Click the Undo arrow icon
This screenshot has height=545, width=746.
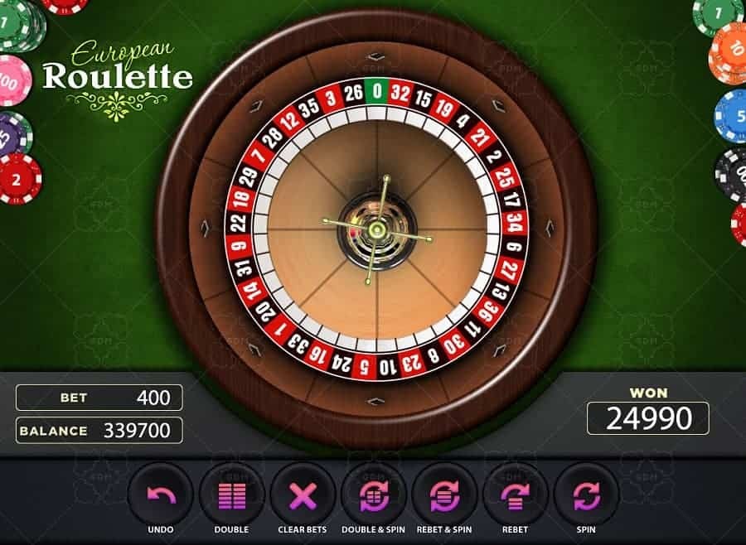tap(160, 495)
